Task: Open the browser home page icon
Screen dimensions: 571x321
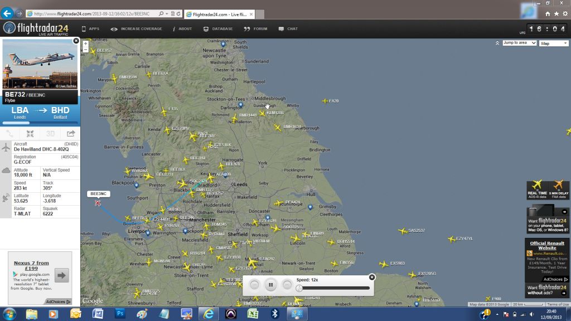Action: pos(548,14)
